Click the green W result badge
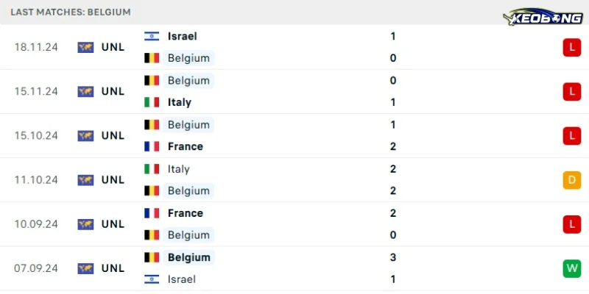The width and height of the screenshot is (589, 294). point(572,268)
